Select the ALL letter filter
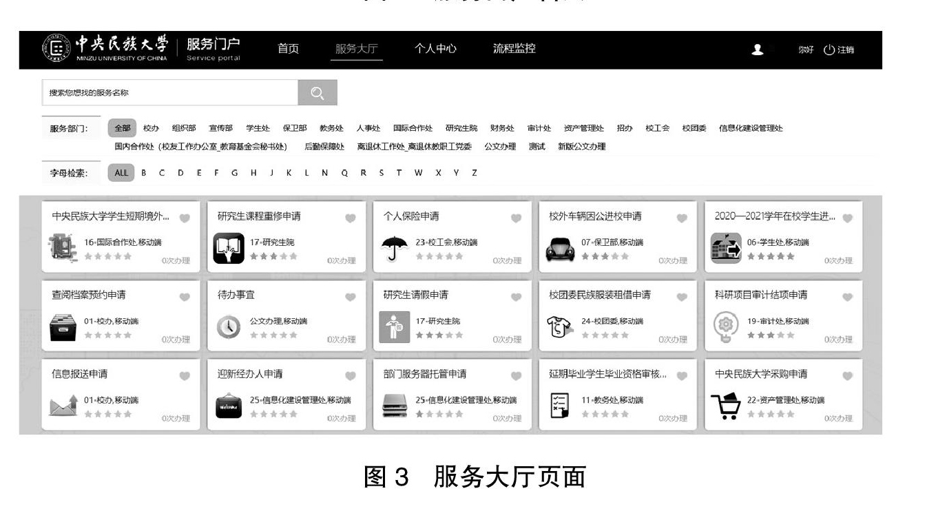The image size is (936, 522). coord(121,173)
